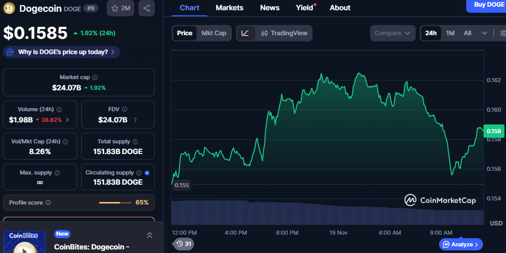The width and height of the screenshot is (506, 253).
Task: Add Dogecoin to watchlist via star button
Action: (121, 8)
